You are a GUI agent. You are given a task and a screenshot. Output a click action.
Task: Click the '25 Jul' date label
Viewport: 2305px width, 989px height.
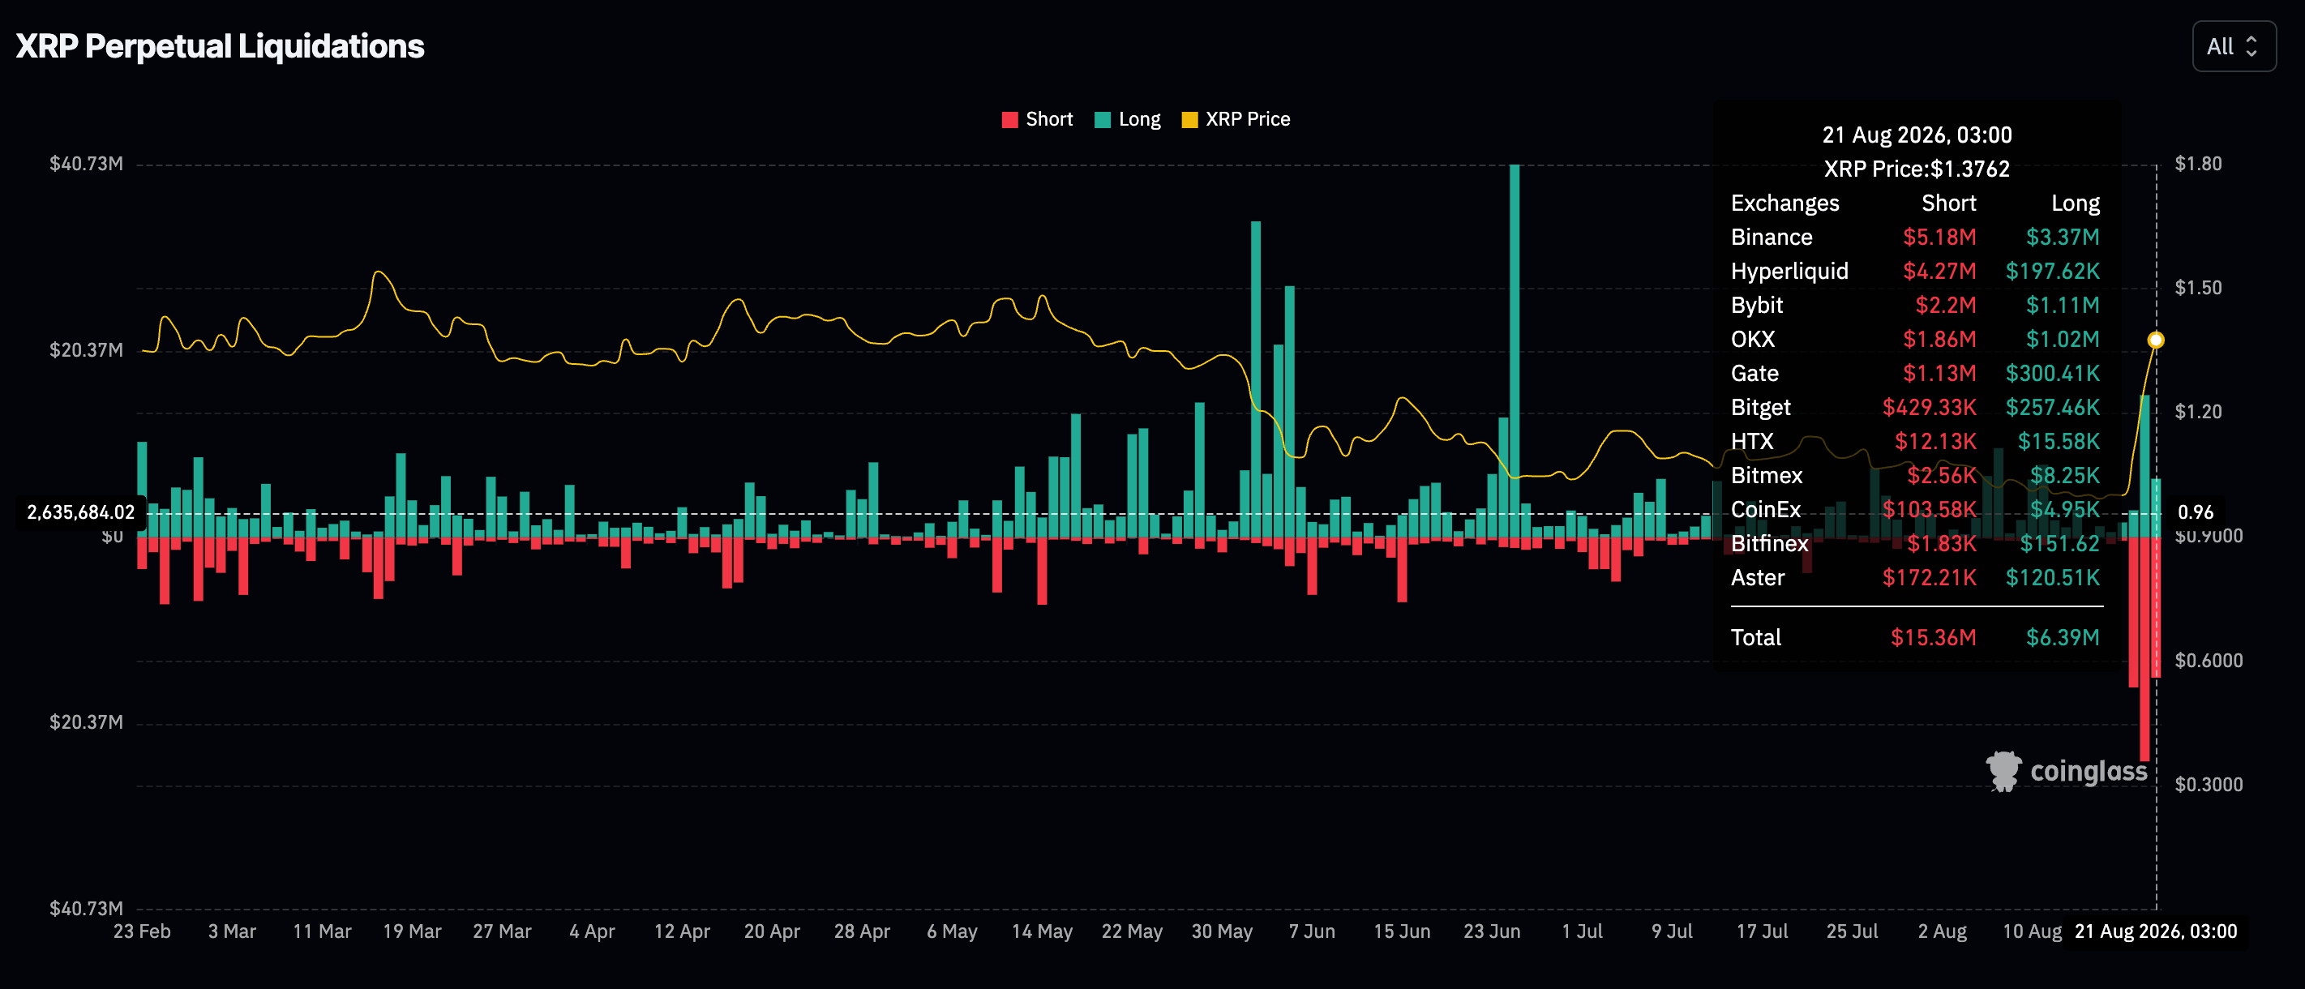coord(1851,931)
